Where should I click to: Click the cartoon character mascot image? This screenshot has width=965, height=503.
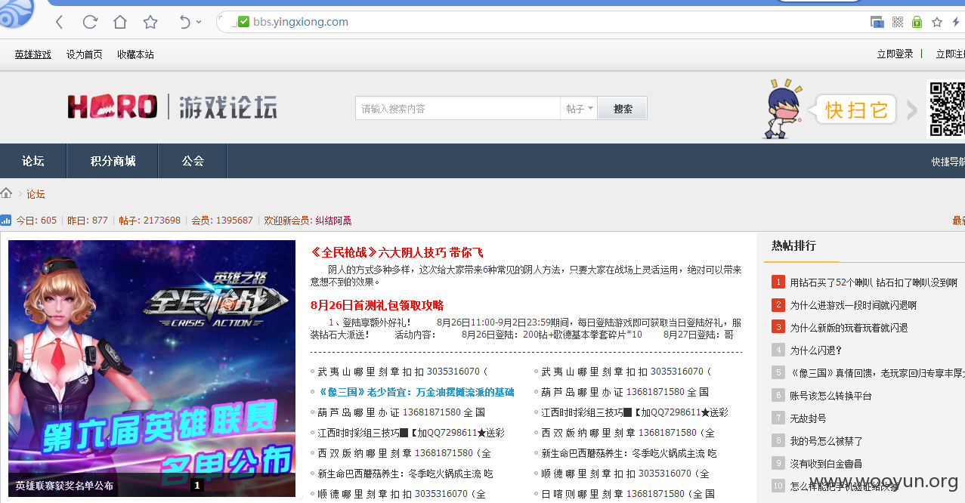pyautogui.click(x=784, y=109)
